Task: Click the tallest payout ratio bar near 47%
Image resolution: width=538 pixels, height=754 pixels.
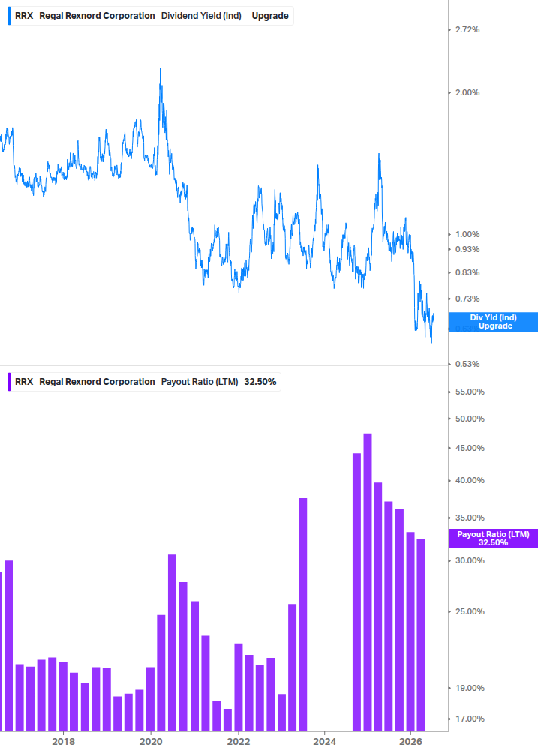Action: 368,582
